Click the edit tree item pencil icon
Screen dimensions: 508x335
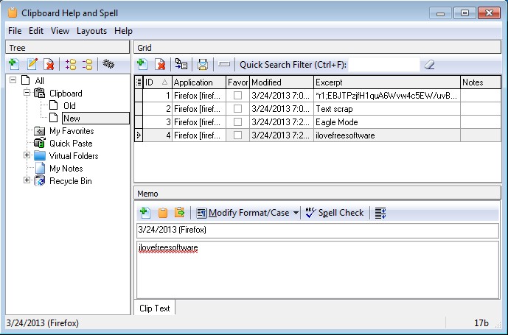pos(32,65)
